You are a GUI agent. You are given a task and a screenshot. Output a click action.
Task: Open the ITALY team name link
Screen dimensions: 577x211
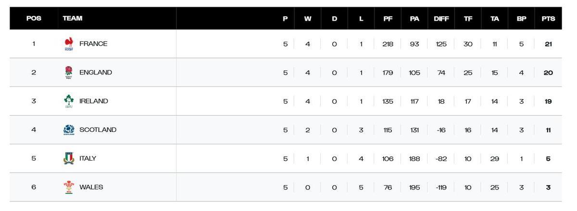pos(88,159)
